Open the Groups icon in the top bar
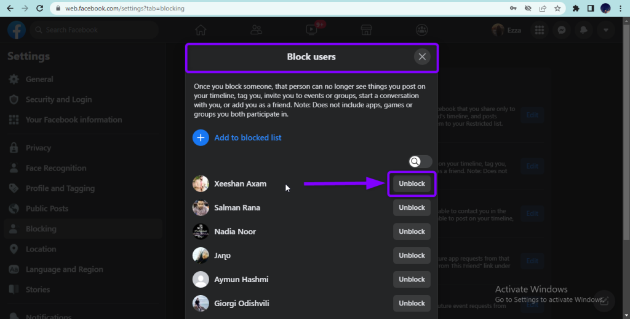Screen dimensions: 630x319 pyautogui.click(x=421, y=30)
